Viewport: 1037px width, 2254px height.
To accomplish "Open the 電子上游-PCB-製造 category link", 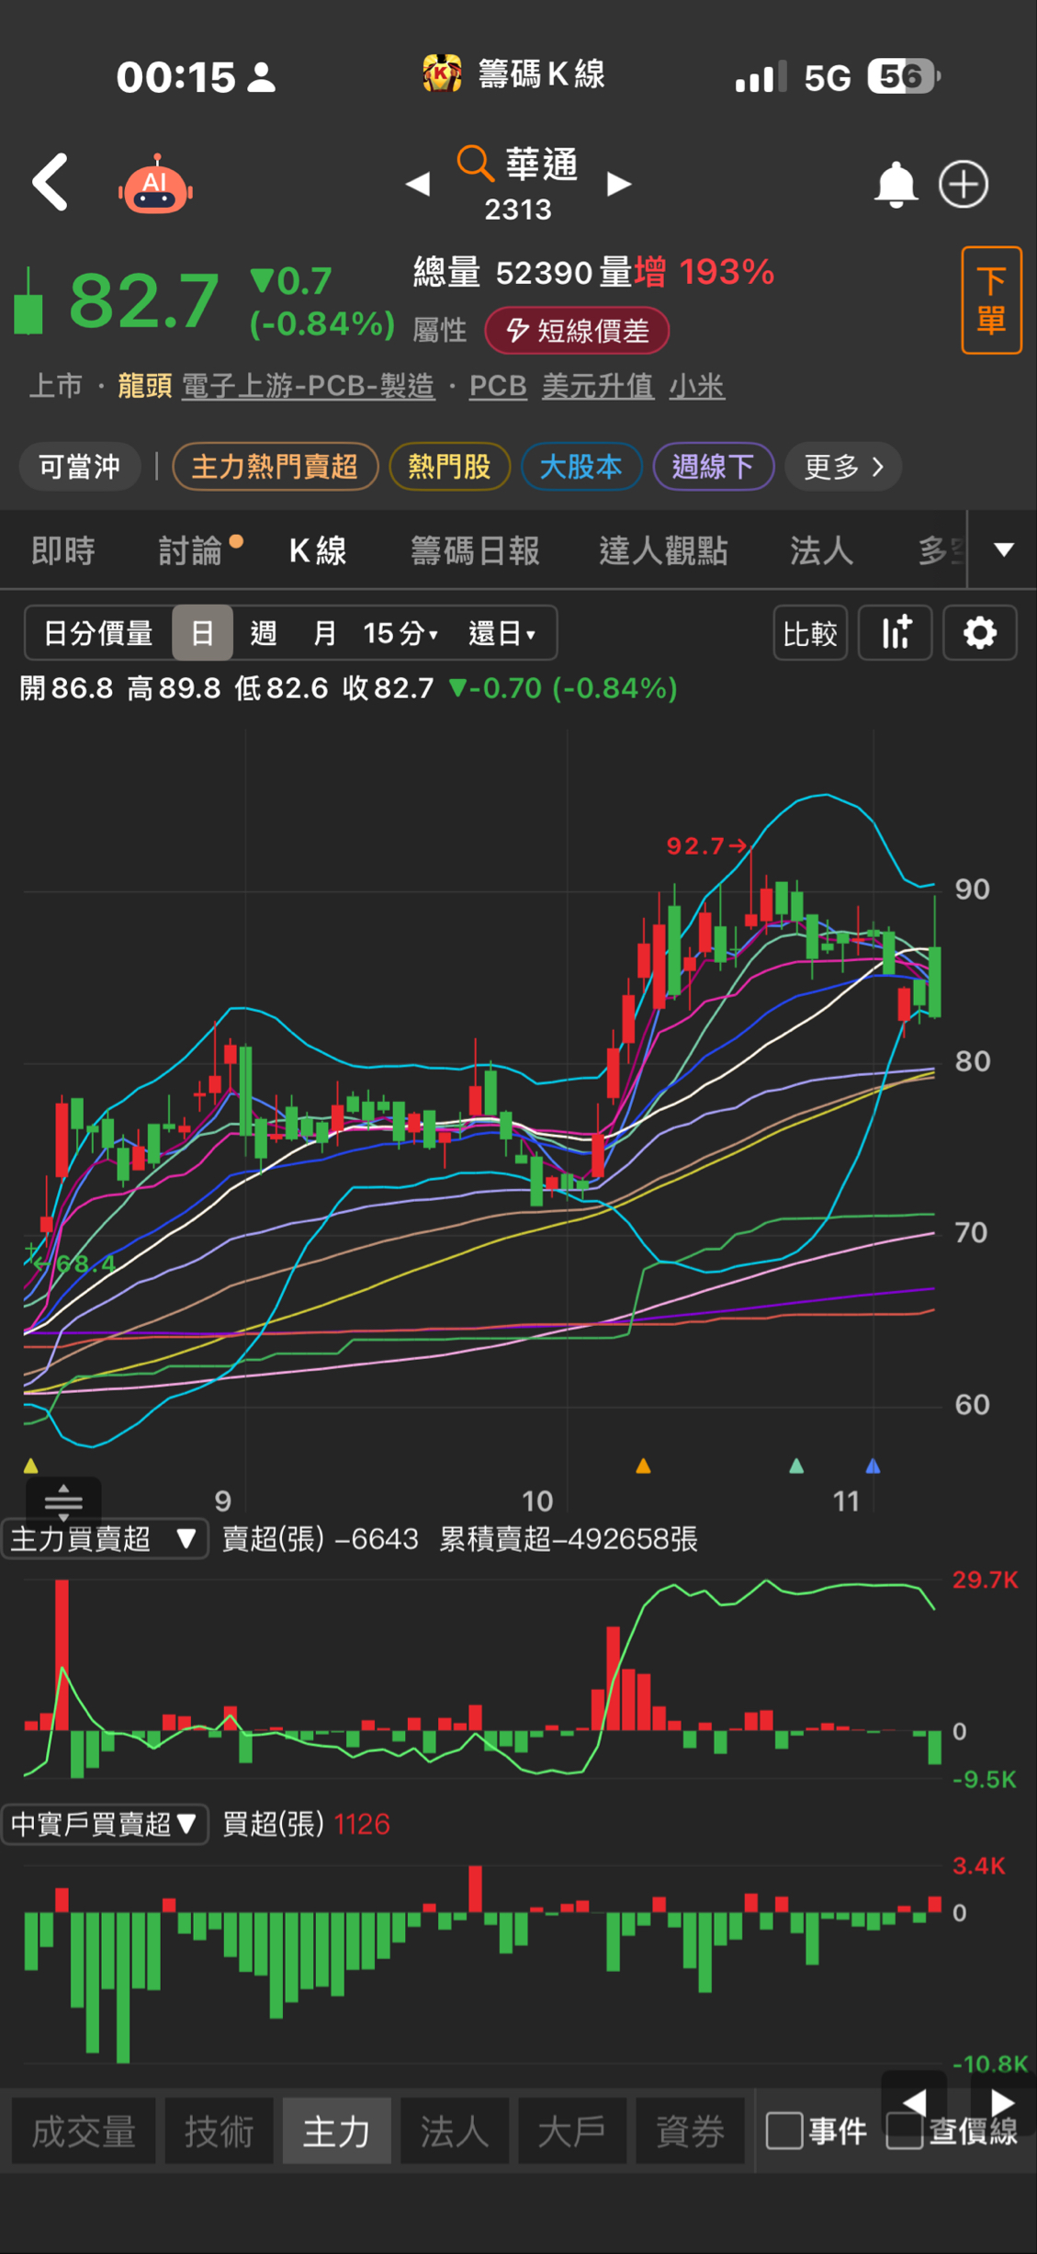I will pos(308,386).
